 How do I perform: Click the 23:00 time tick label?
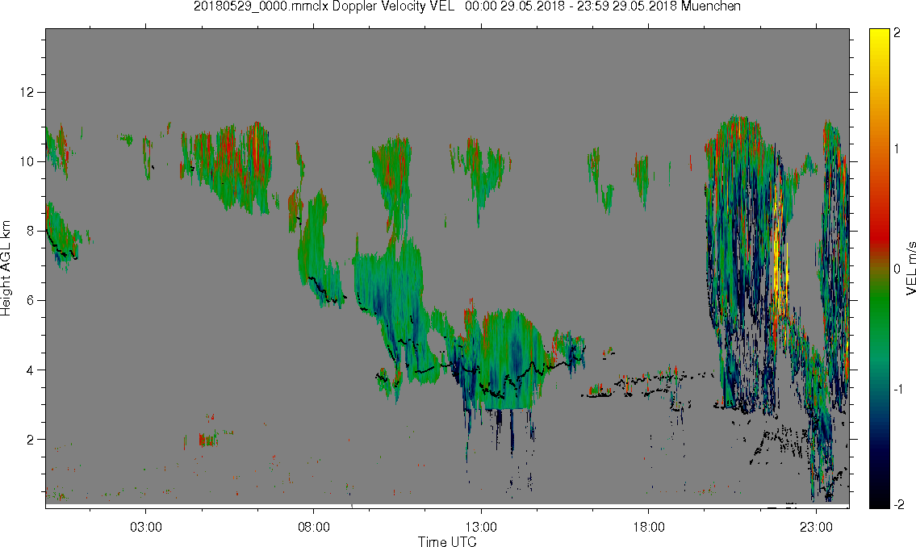816,527
